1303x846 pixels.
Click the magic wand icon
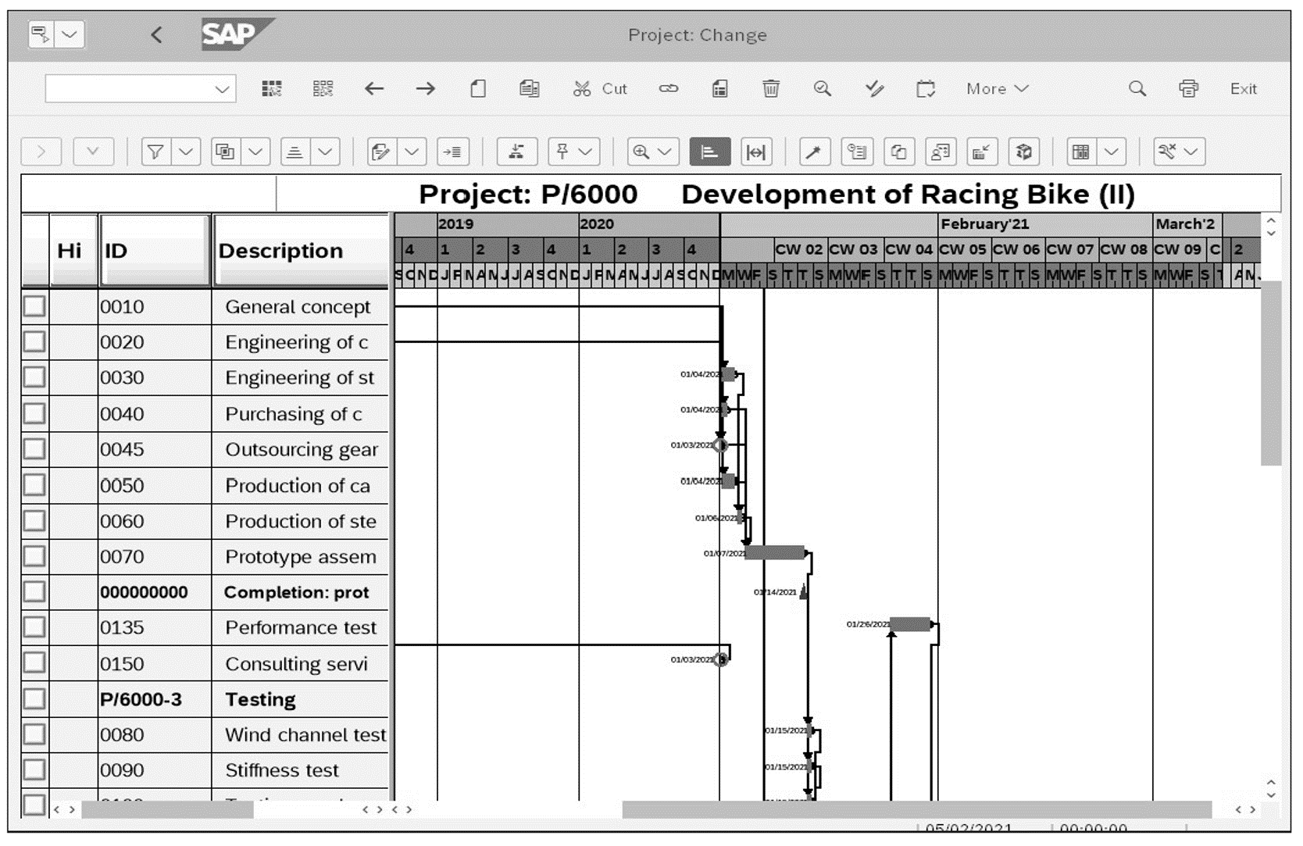coord(813,152)
